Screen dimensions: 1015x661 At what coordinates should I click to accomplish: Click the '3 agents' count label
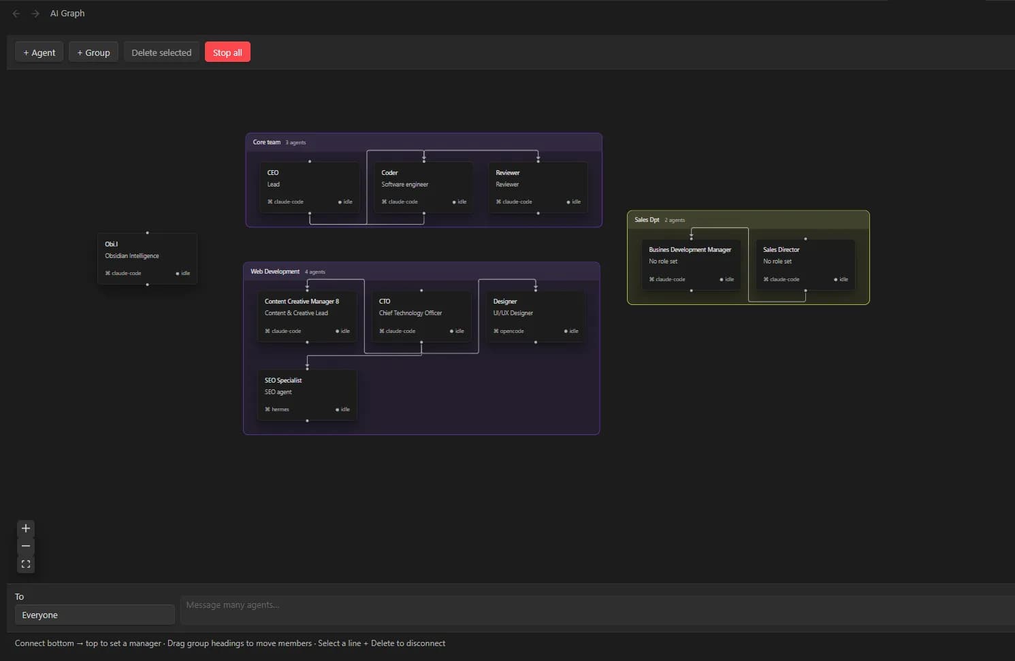(295, 142)
